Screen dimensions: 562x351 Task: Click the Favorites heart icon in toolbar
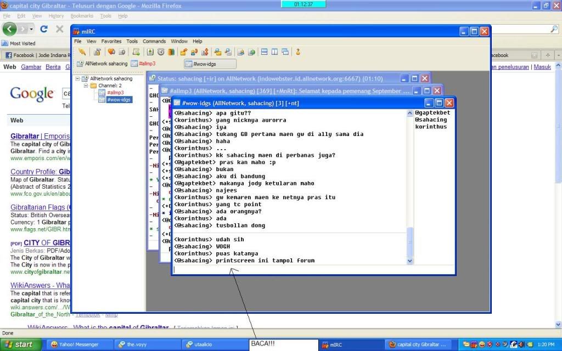pyautogui.click(x=111, y=52)
